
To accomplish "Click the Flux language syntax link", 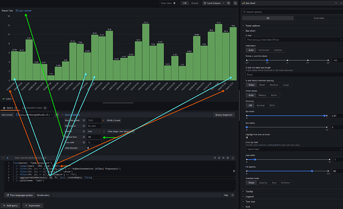I will coord(20,195).
